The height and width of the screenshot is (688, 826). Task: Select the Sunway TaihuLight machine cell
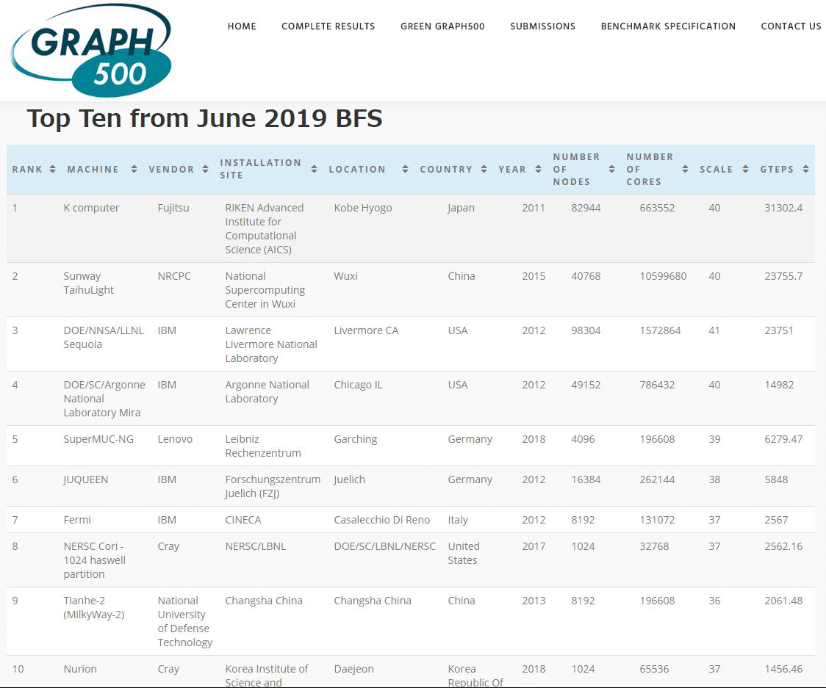pos(88,283)
